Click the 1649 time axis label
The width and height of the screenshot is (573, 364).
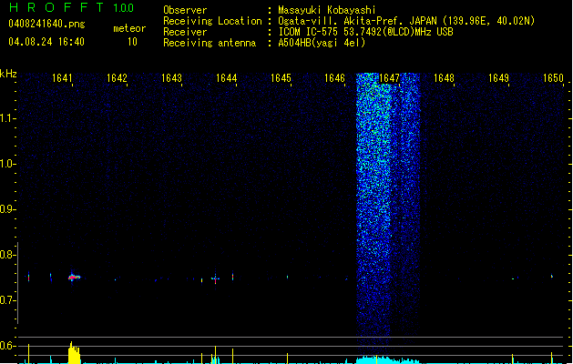498,78
